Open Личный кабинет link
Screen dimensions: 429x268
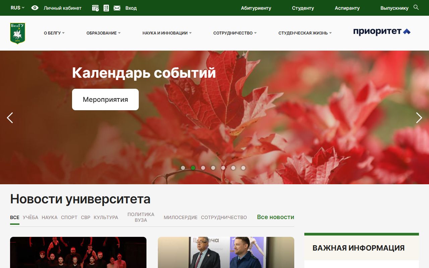pos(63,8)
